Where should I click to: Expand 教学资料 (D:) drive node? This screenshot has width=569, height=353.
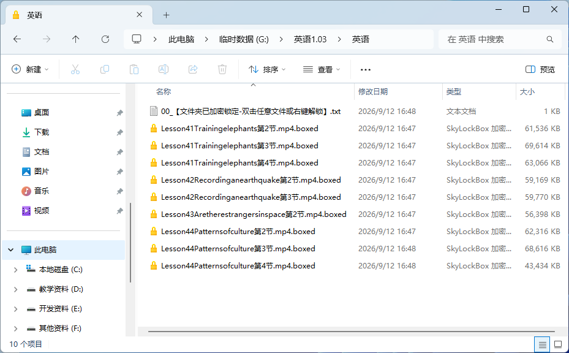tap(15, 289)
